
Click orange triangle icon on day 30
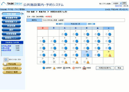[77, 62]
